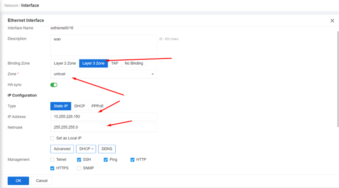The height and width of the screenshot is (188, 339).
Task: Choose No Binding zone option
Action: point(134,63)
